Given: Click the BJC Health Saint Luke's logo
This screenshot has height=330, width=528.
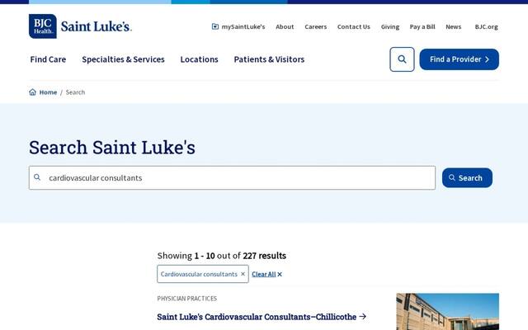Looking at the screenshot, I should tap(80, 26).
